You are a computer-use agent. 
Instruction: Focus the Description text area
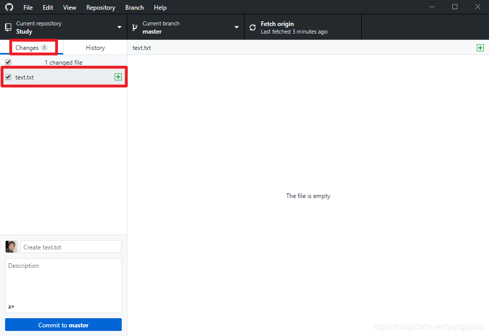63,285
